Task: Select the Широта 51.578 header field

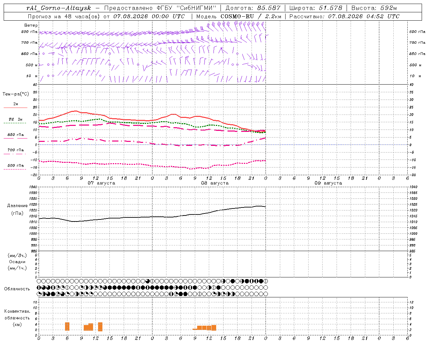Action: tap(316, 8)
